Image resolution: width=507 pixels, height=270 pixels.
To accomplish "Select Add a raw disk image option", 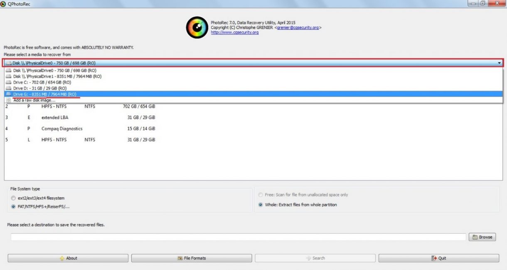I will click(253, 100).
